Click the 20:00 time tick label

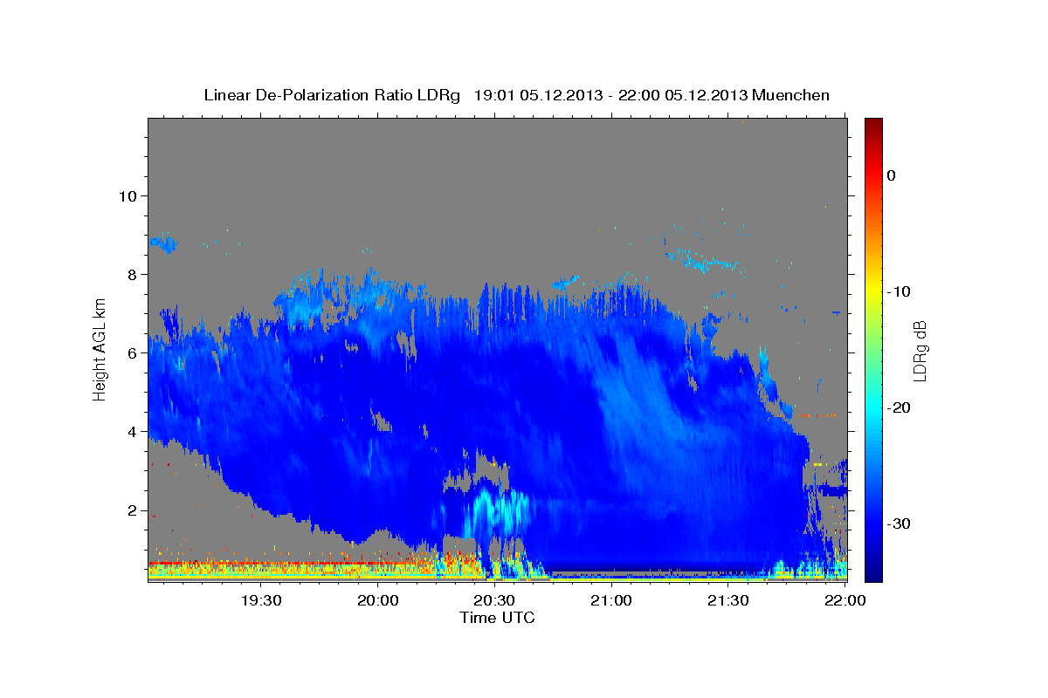click(x=377, y=600)
